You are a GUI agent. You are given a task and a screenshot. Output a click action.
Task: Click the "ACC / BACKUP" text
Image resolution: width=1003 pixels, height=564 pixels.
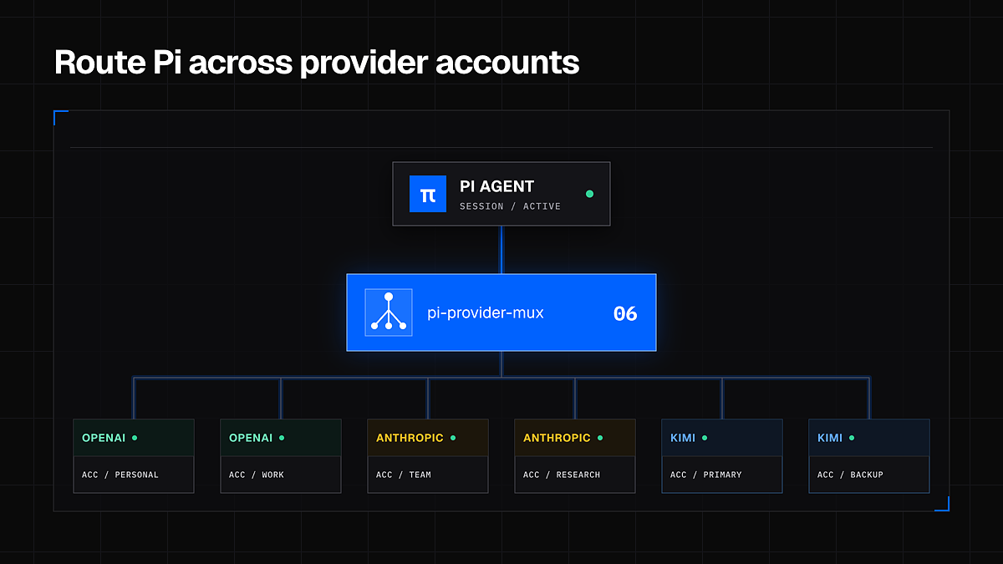(850, 475)
